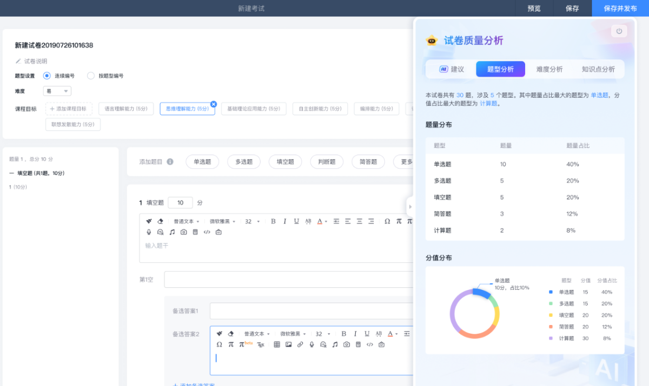This screenshot has height=386, width=649.
Task: Click the microphone icon in the question stem editor
Action: click(149, 232)
